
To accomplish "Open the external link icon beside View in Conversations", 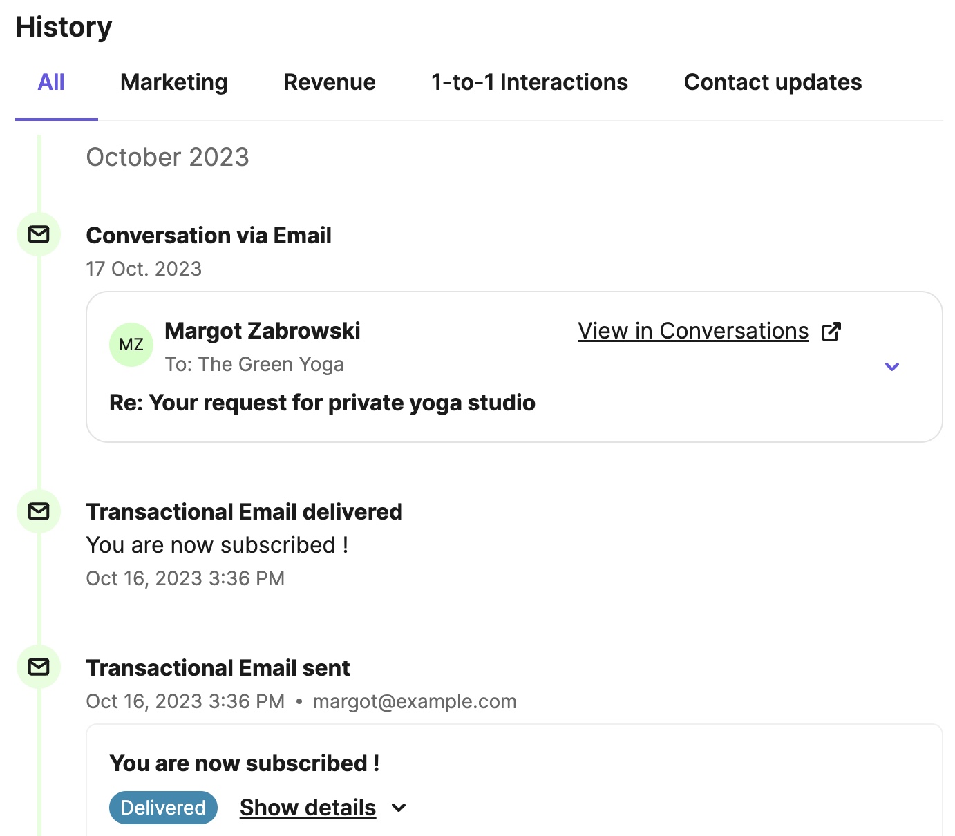I will pos(831,332).
